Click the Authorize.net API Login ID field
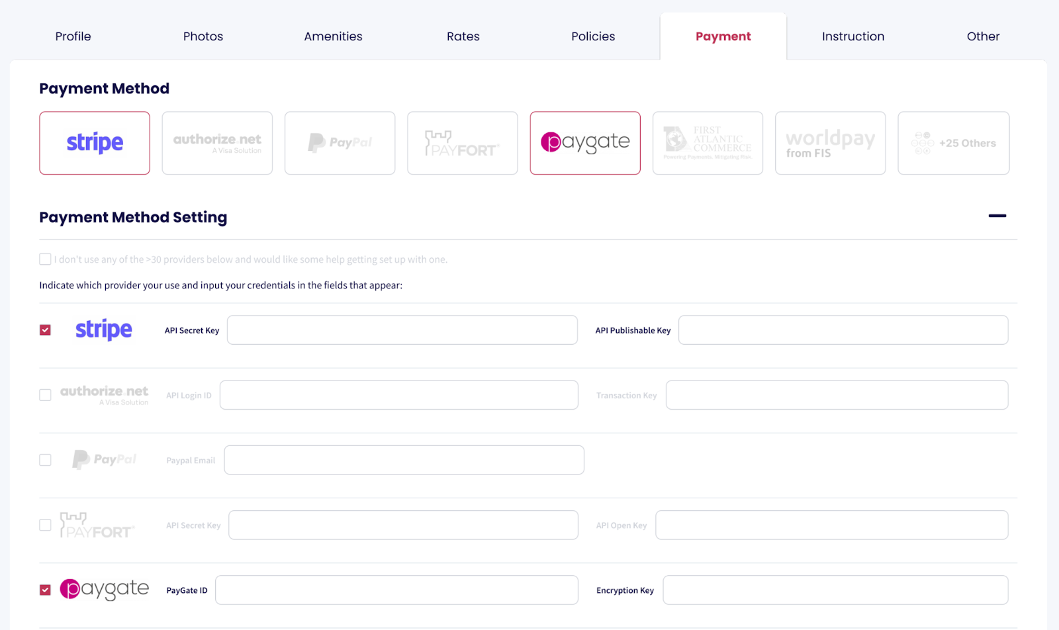1059x630 pixels. tap(399, 395)
